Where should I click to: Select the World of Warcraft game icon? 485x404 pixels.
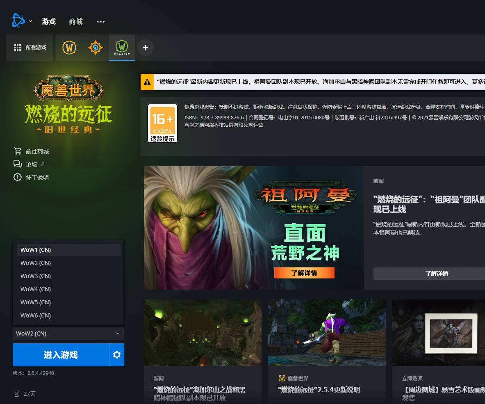[69, 48]
